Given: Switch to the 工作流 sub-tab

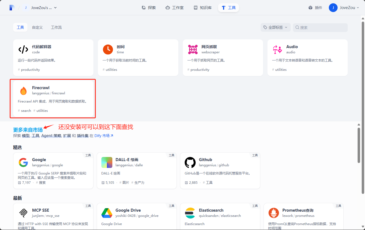Looking at the screenshot, I should (x=56, y=27).
